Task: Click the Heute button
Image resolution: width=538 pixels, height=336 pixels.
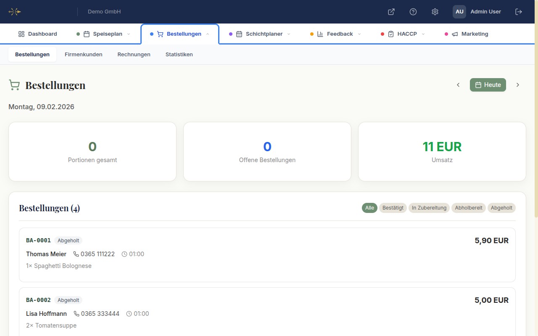Action: point(488,85)
